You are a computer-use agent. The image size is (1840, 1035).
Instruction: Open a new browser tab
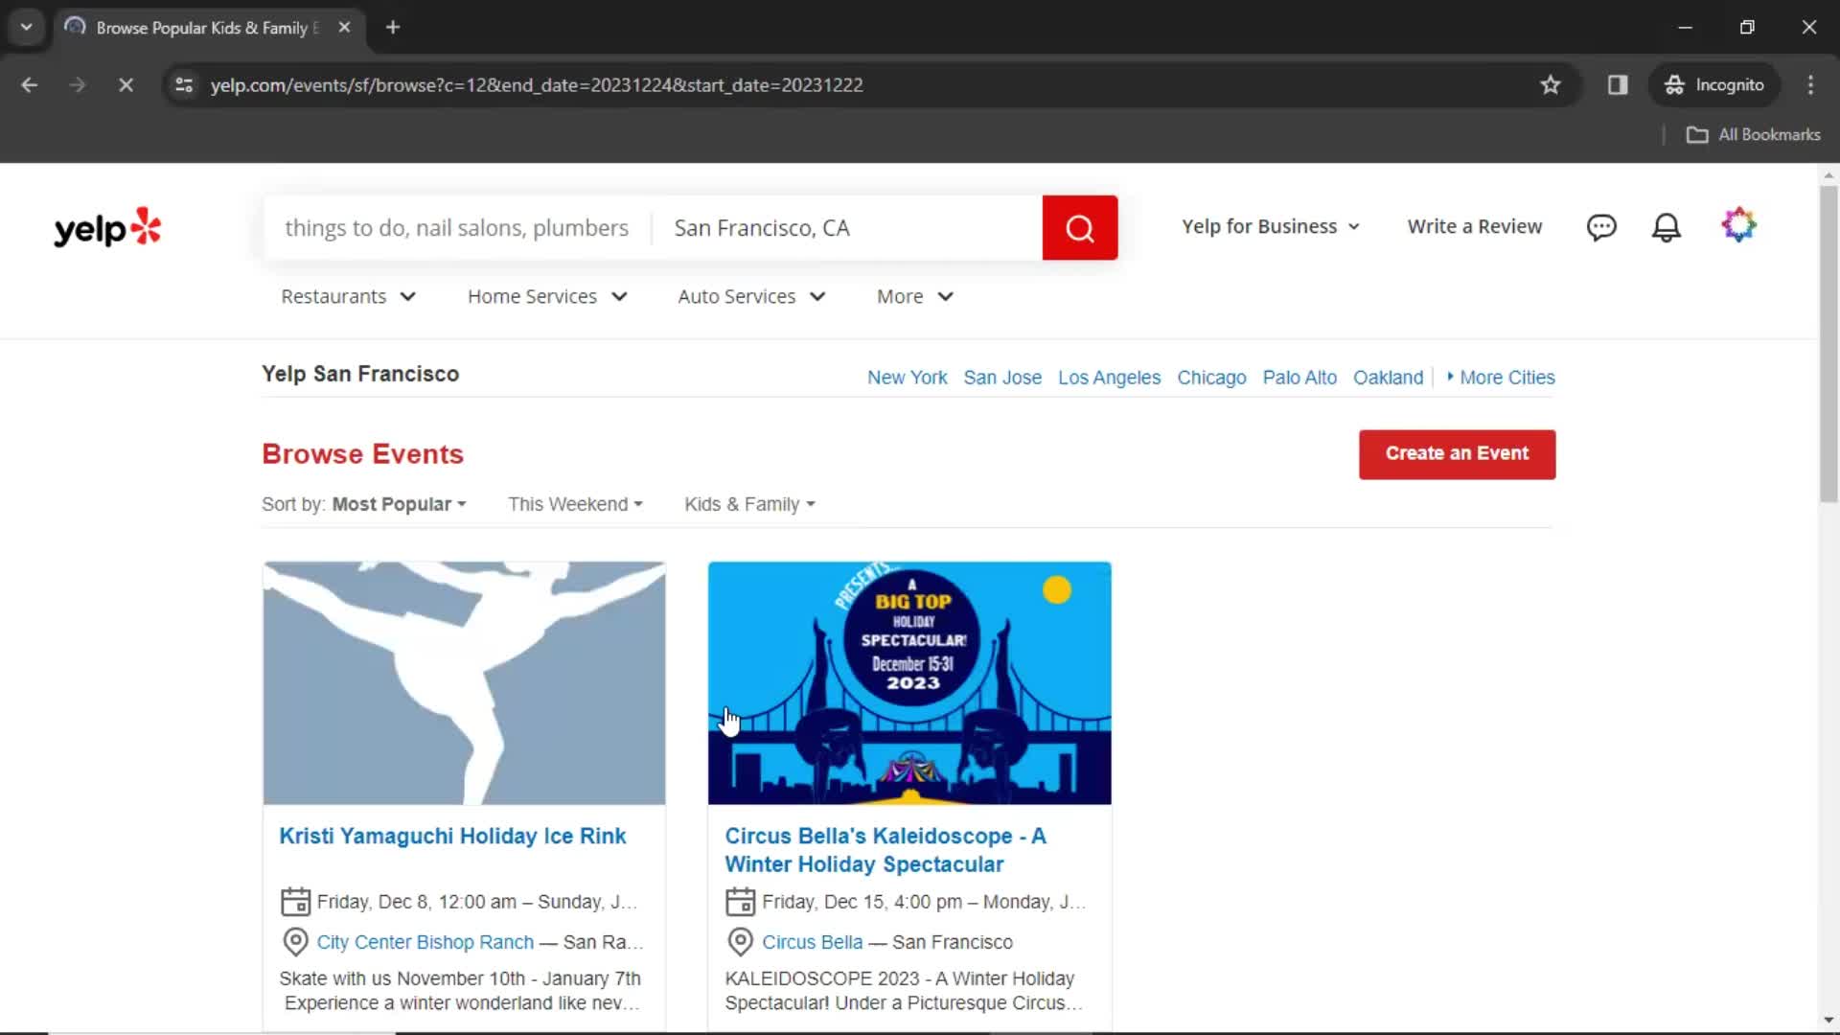coord(393,27)
